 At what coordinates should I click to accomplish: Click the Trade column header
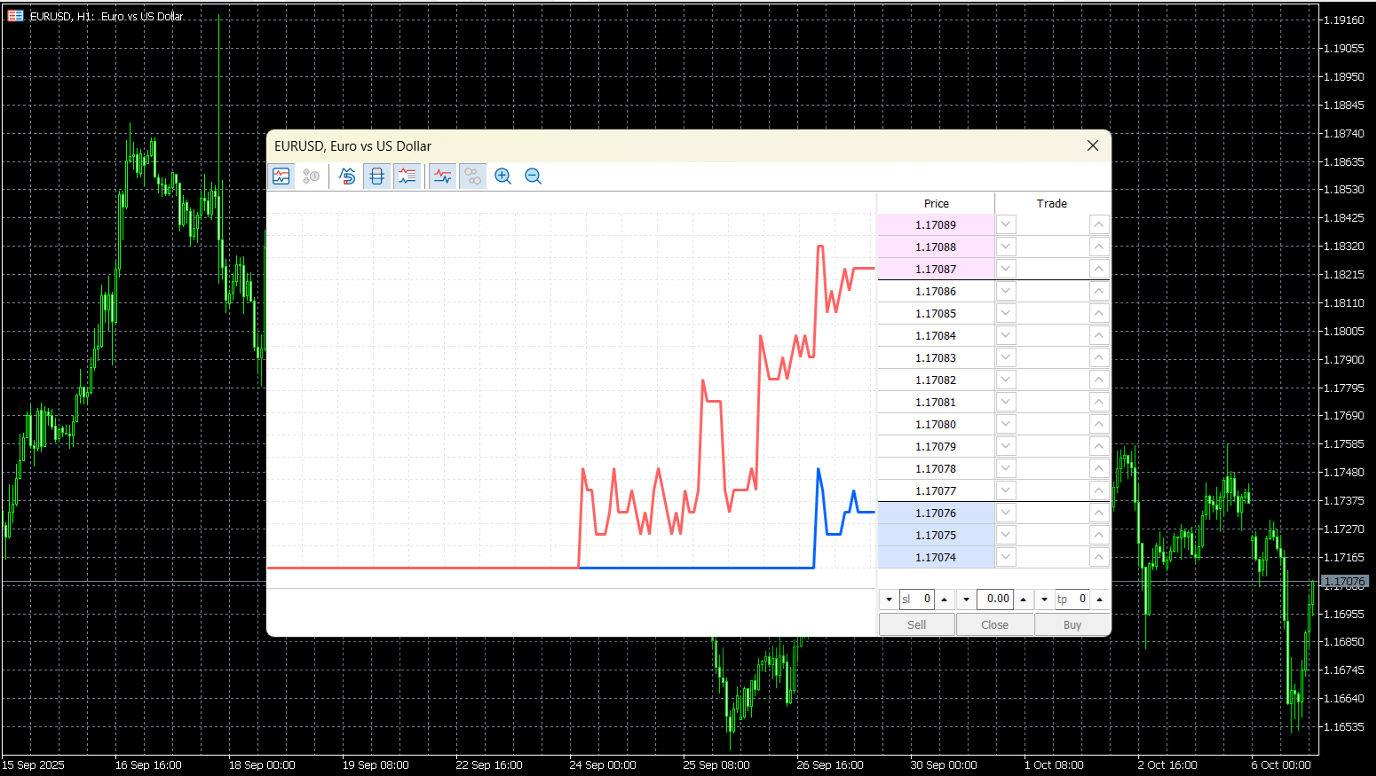[1052, 203]
